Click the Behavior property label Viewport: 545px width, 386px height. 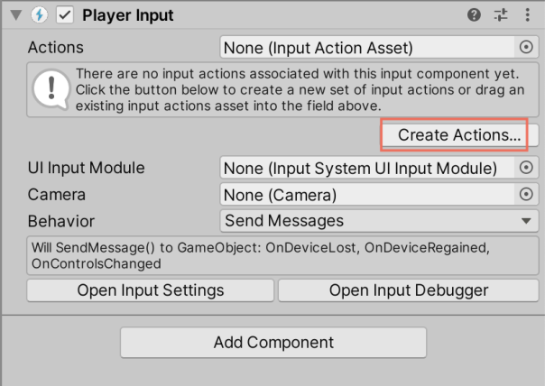pos(61,220)
